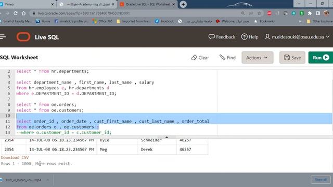Open the Office 365 bookmark
Viewport: 333px width, 187px height.
click(103, 21)
